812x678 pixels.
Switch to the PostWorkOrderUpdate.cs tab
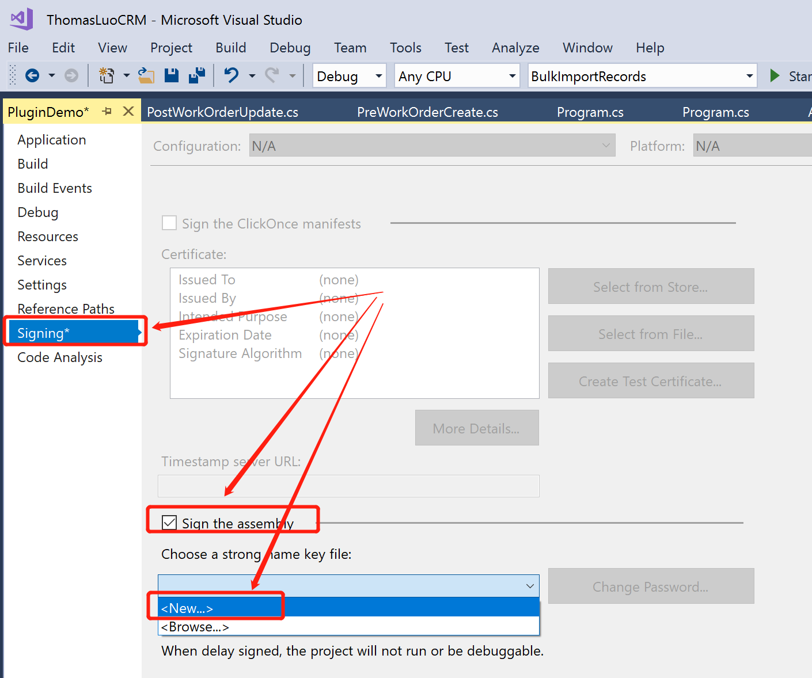click(222, 112)
